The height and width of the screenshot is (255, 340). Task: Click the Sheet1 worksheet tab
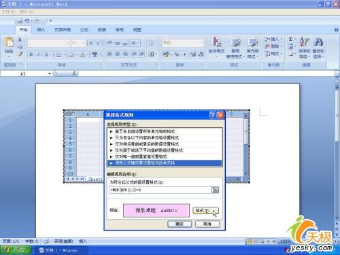(x=95, y=179)
